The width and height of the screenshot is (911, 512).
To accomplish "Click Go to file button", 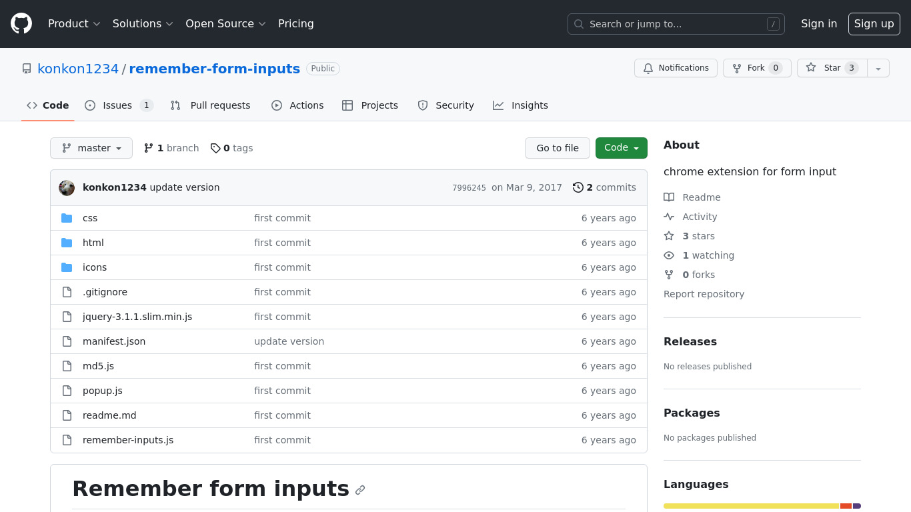I will pos(558,148).
